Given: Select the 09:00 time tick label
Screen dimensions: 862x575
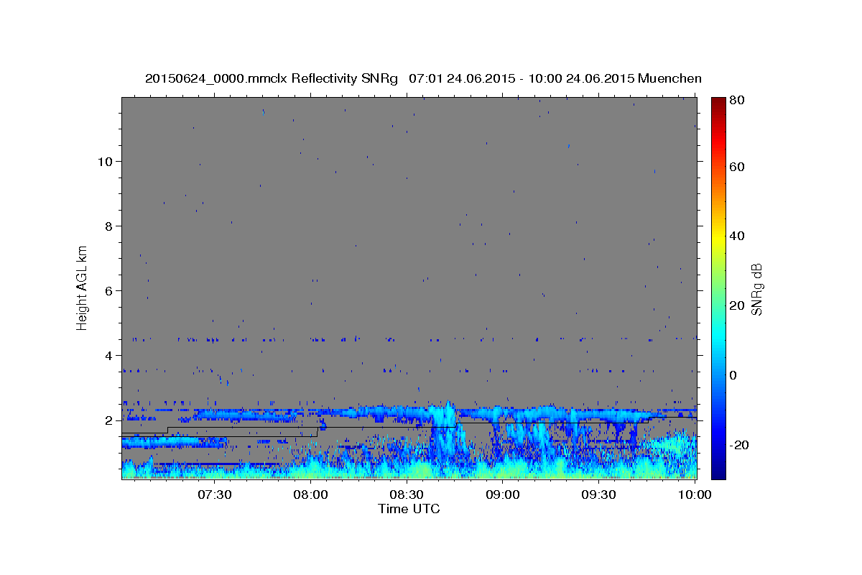Looking at the screenshot, I should coord(503,494).
